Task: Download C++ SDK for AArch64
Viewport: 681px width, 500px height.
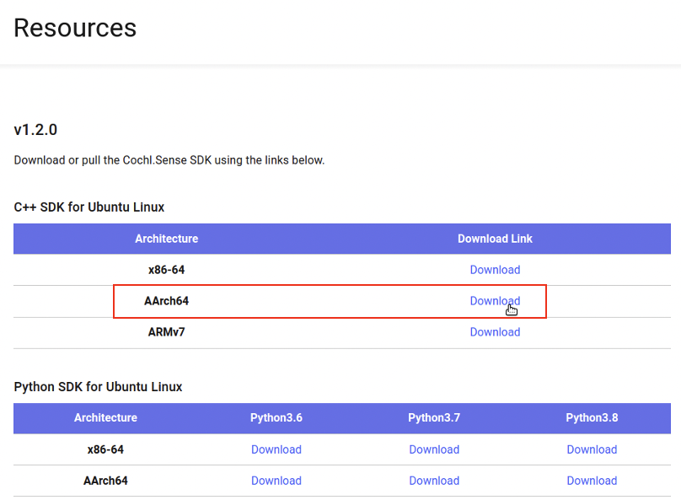Action: point(495,301)
